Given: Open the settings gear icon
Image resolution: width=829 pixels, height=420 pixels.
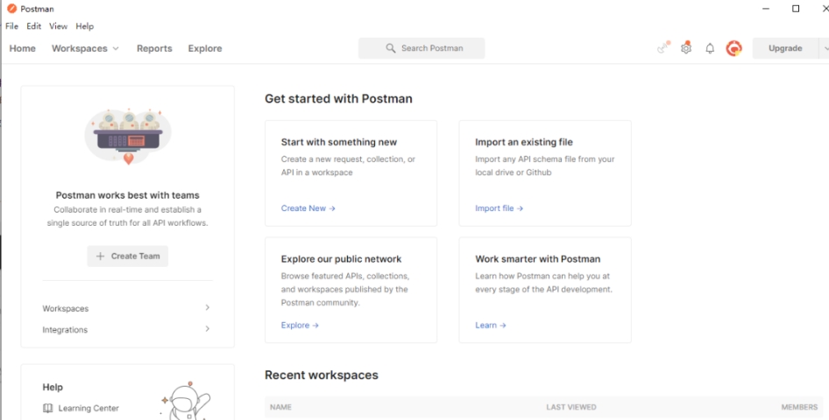Looking at the screenshot, I should 686,48.
